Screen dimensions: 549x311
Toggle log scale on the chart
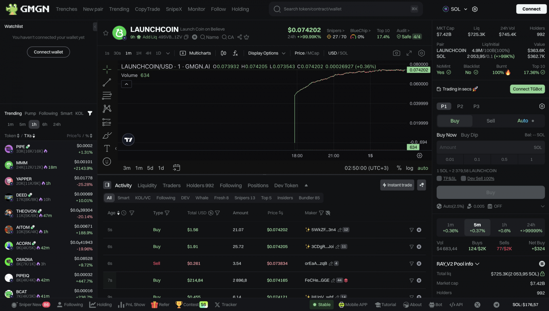pyautogui.click(x=409, y=168)
